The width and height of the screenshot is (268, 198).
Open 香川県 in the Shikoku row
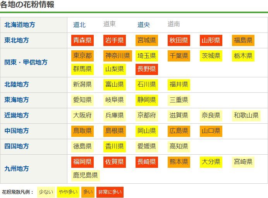(x=115, y=146)
